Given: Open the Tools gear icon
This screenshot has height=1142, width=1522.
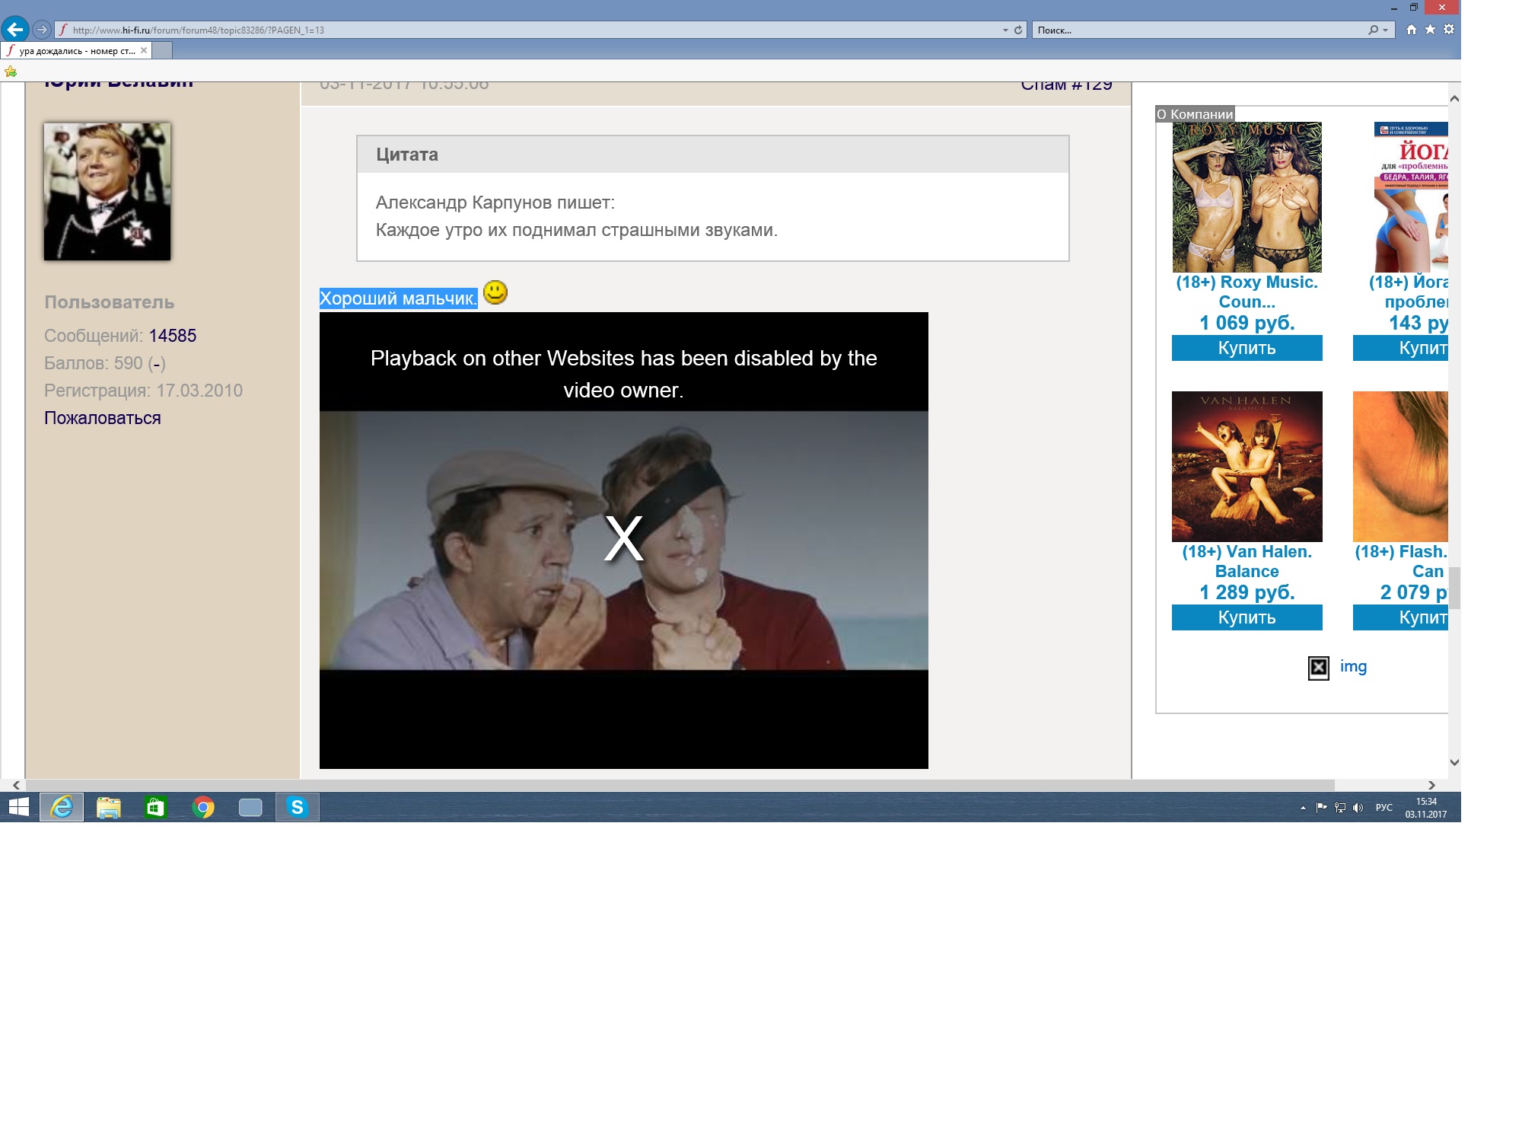Looking at the screenshot, I should click(1449, 29).
